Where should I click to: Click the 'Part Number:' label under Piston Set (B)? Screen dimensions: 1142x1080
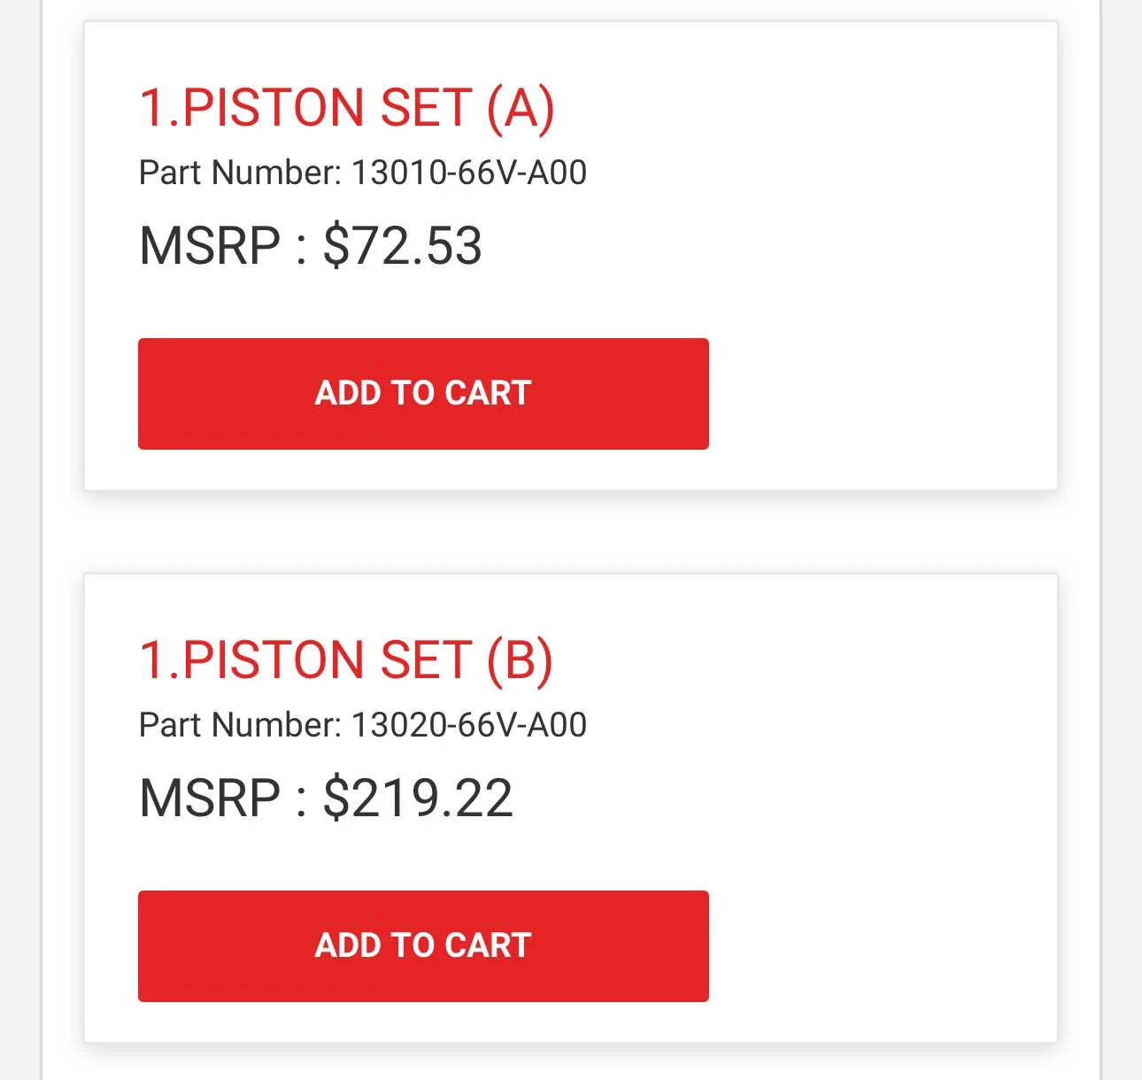point(240,725)
